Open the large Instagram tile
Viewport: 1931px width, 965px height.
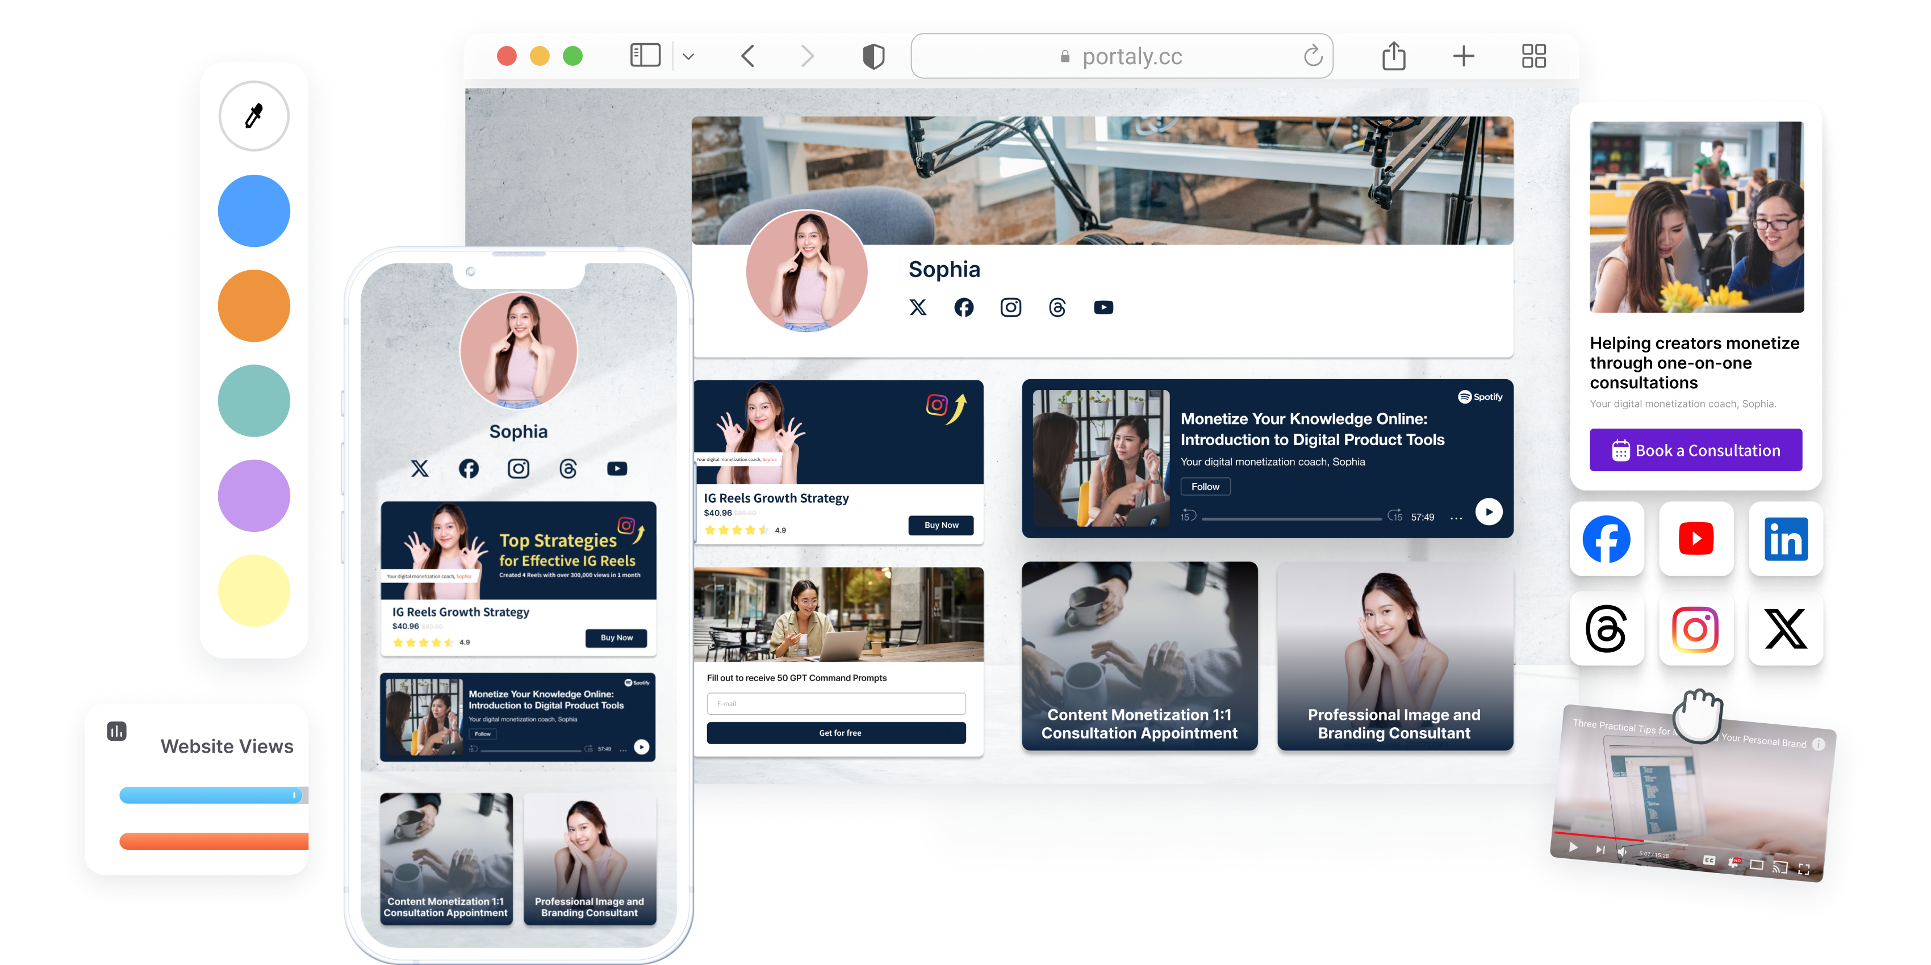(1696, 628)
